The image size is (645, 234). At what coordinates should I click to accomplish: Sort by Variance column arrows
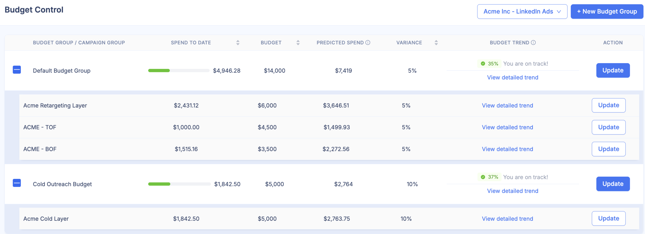click(436, 43)
